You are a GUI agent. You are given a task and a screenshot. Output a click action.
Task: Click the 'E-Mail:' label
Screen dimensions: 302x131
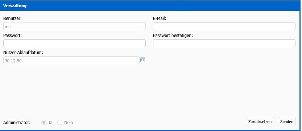click(160, 19)
